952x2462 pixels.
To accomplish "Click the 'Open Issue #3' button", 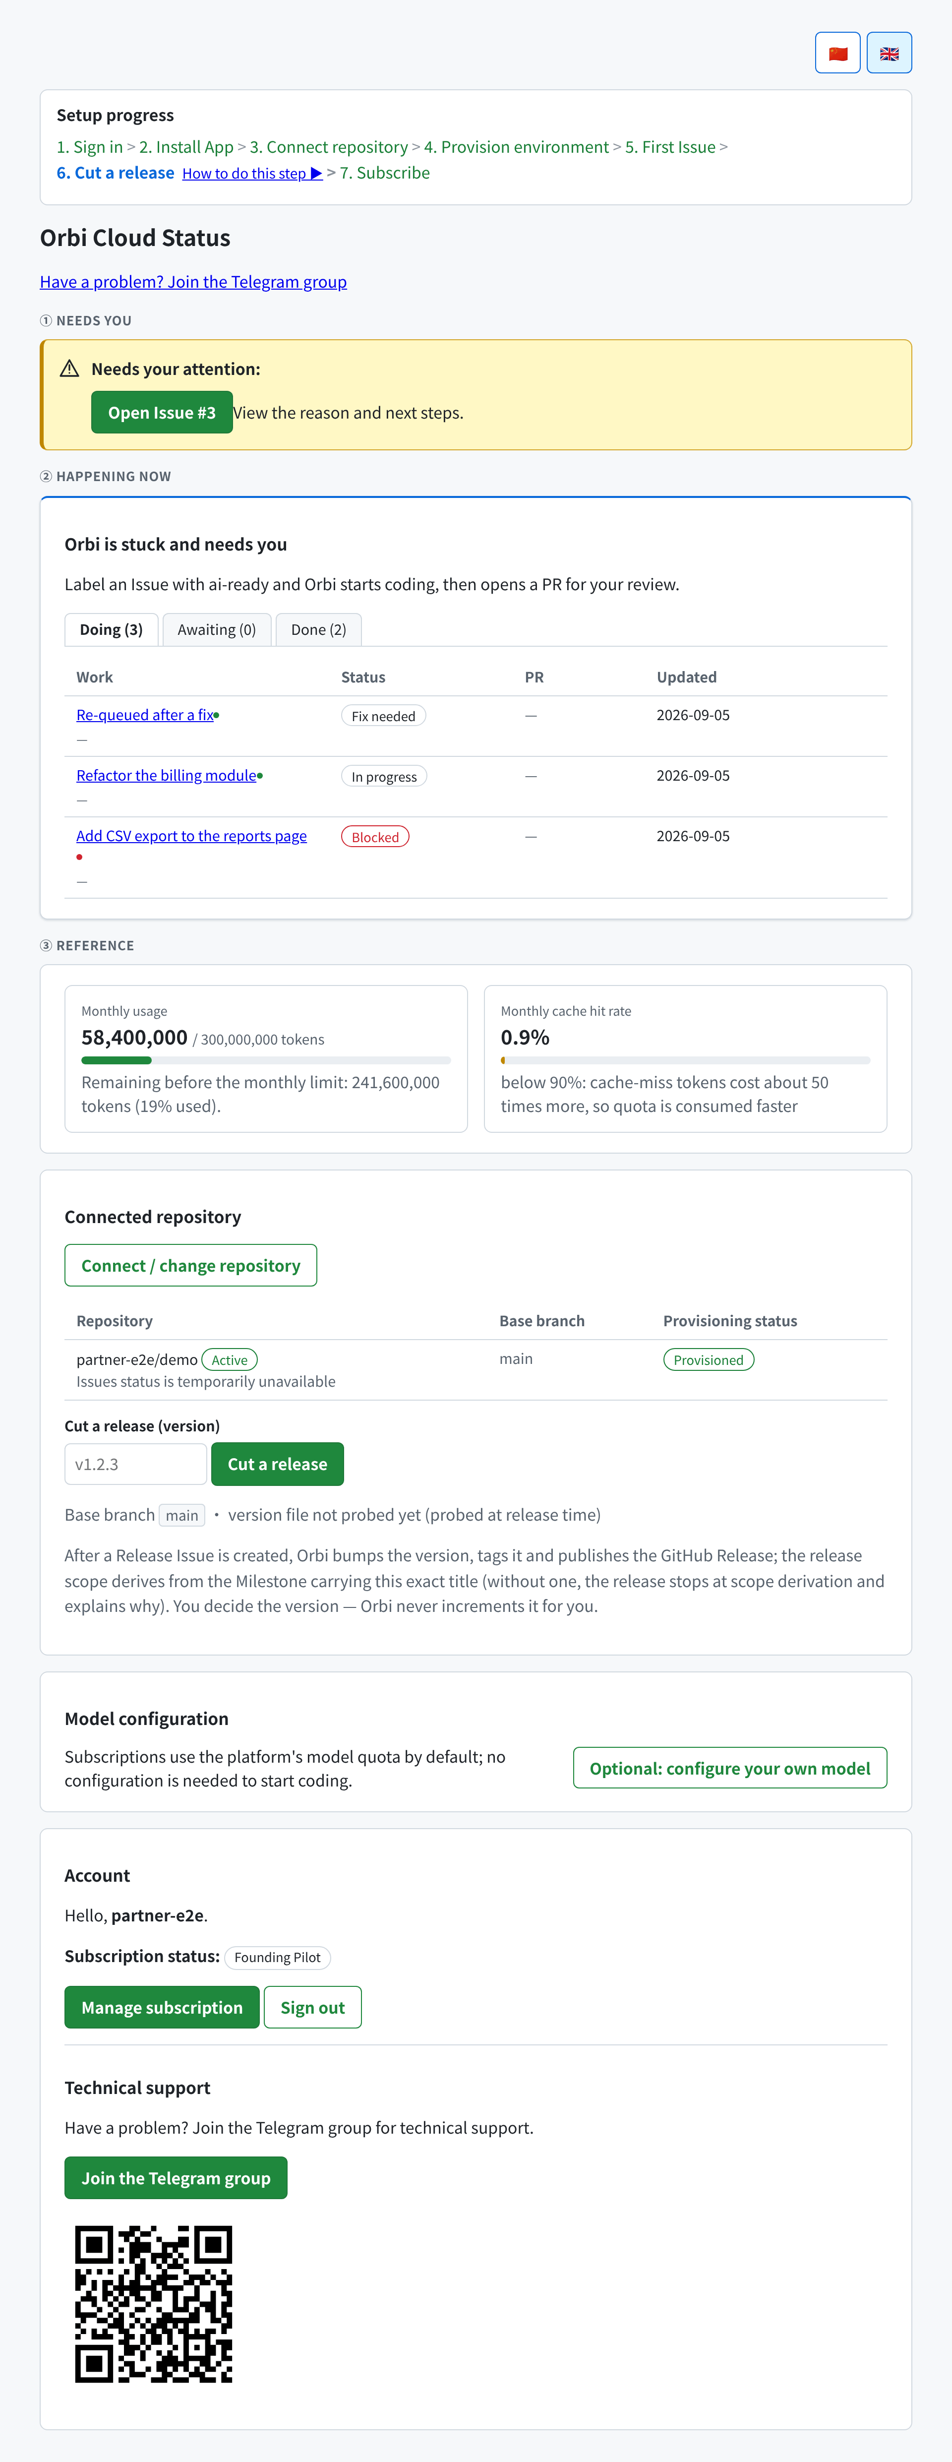I will [162, 412].
